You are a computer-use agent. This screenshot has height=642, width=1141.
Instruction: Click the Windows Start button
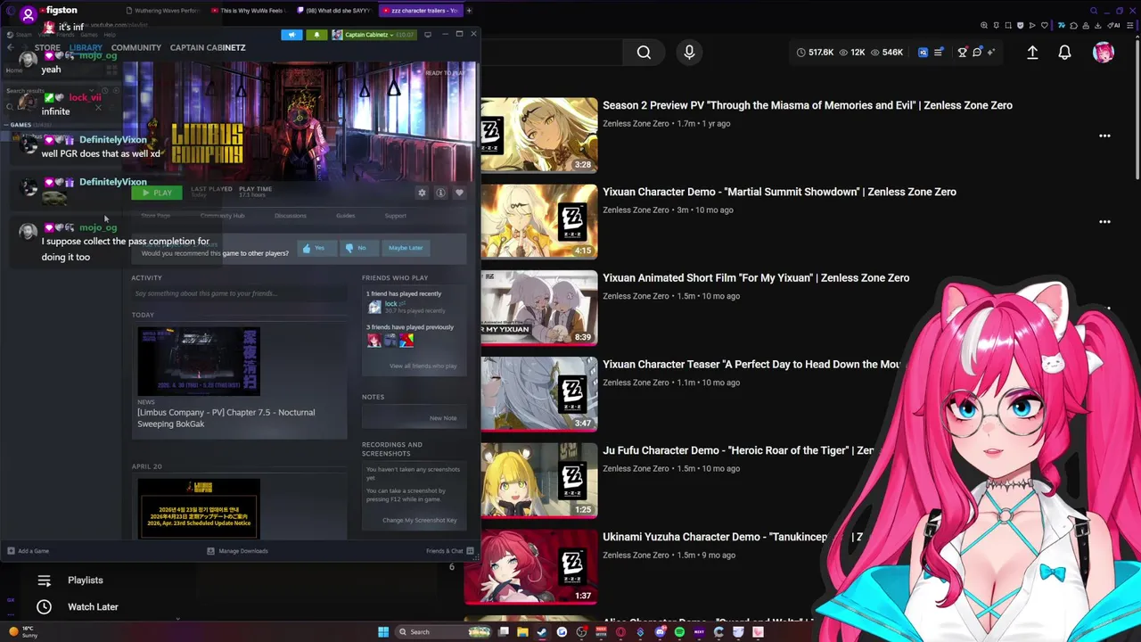pos(383,632)
